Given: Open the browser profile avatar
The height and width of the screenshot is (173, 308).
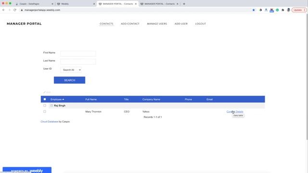Looking at the screenshot, I should (288, 10).
